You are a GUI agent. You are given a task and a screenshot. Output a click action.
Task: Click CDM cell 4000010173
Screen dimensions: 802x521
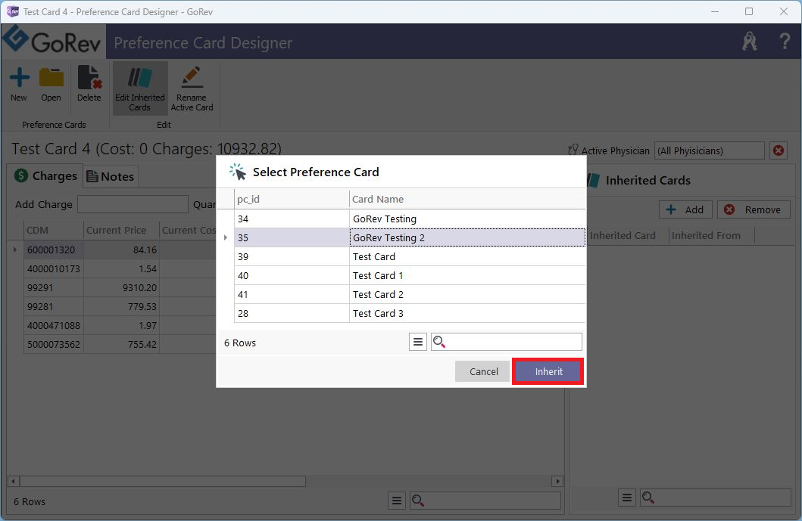coord(53,268)
